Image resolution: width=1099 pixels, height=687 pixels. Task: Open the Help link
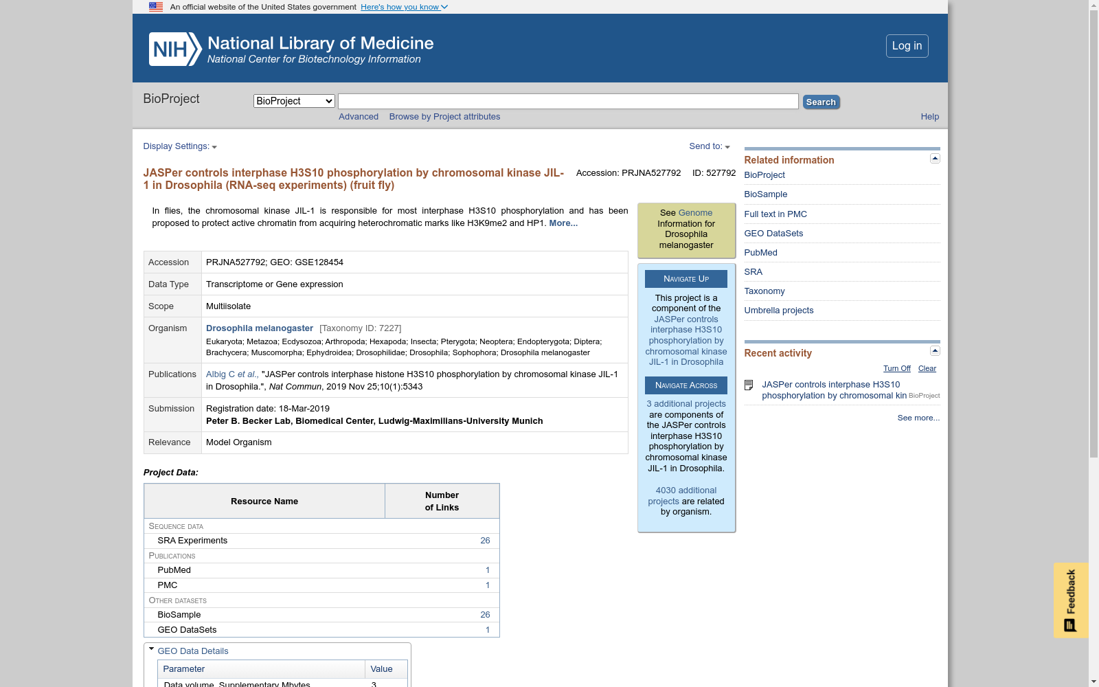coord(929,117)
